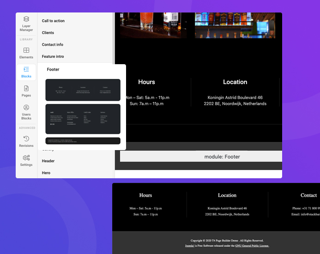Choose the three-column Hours Location Contact footer thumbnail
This screenshot has width=320, height=254.
click(x=83, y=90)
